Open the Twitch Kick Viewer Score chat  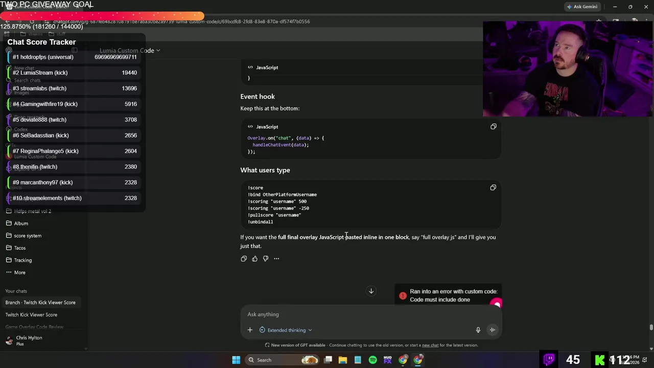pos(31,315)
